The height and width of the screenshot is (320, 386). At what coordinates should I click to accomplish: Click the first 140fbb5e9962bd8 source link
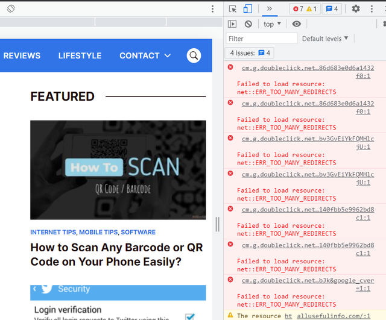pyautogui.click(x=308, y=213)
